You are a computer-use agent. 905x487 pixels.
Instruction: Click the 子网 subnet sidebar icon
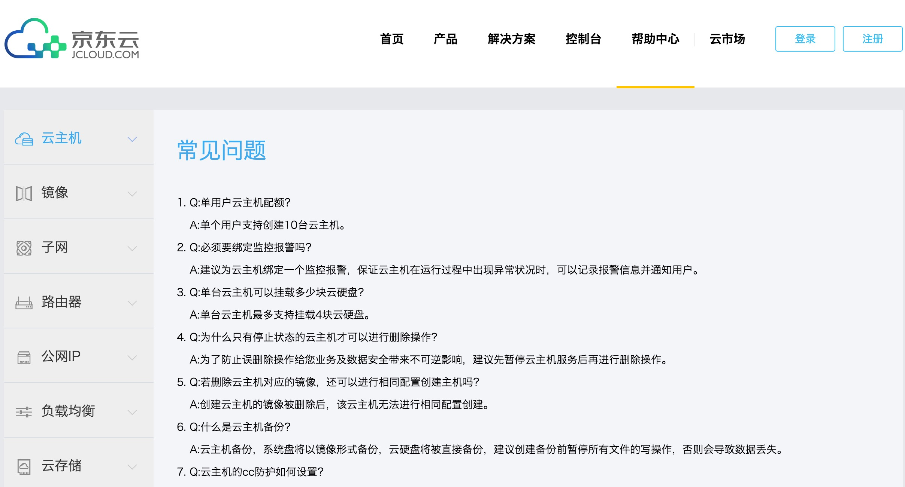tap(24, 248)
